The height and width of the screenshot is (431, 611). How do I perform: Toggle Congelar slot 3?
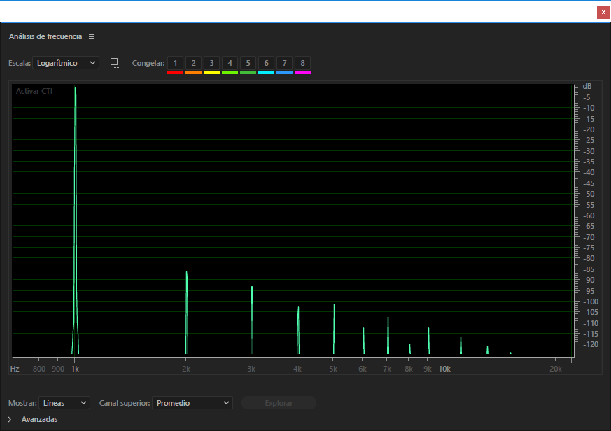[211, 63]
